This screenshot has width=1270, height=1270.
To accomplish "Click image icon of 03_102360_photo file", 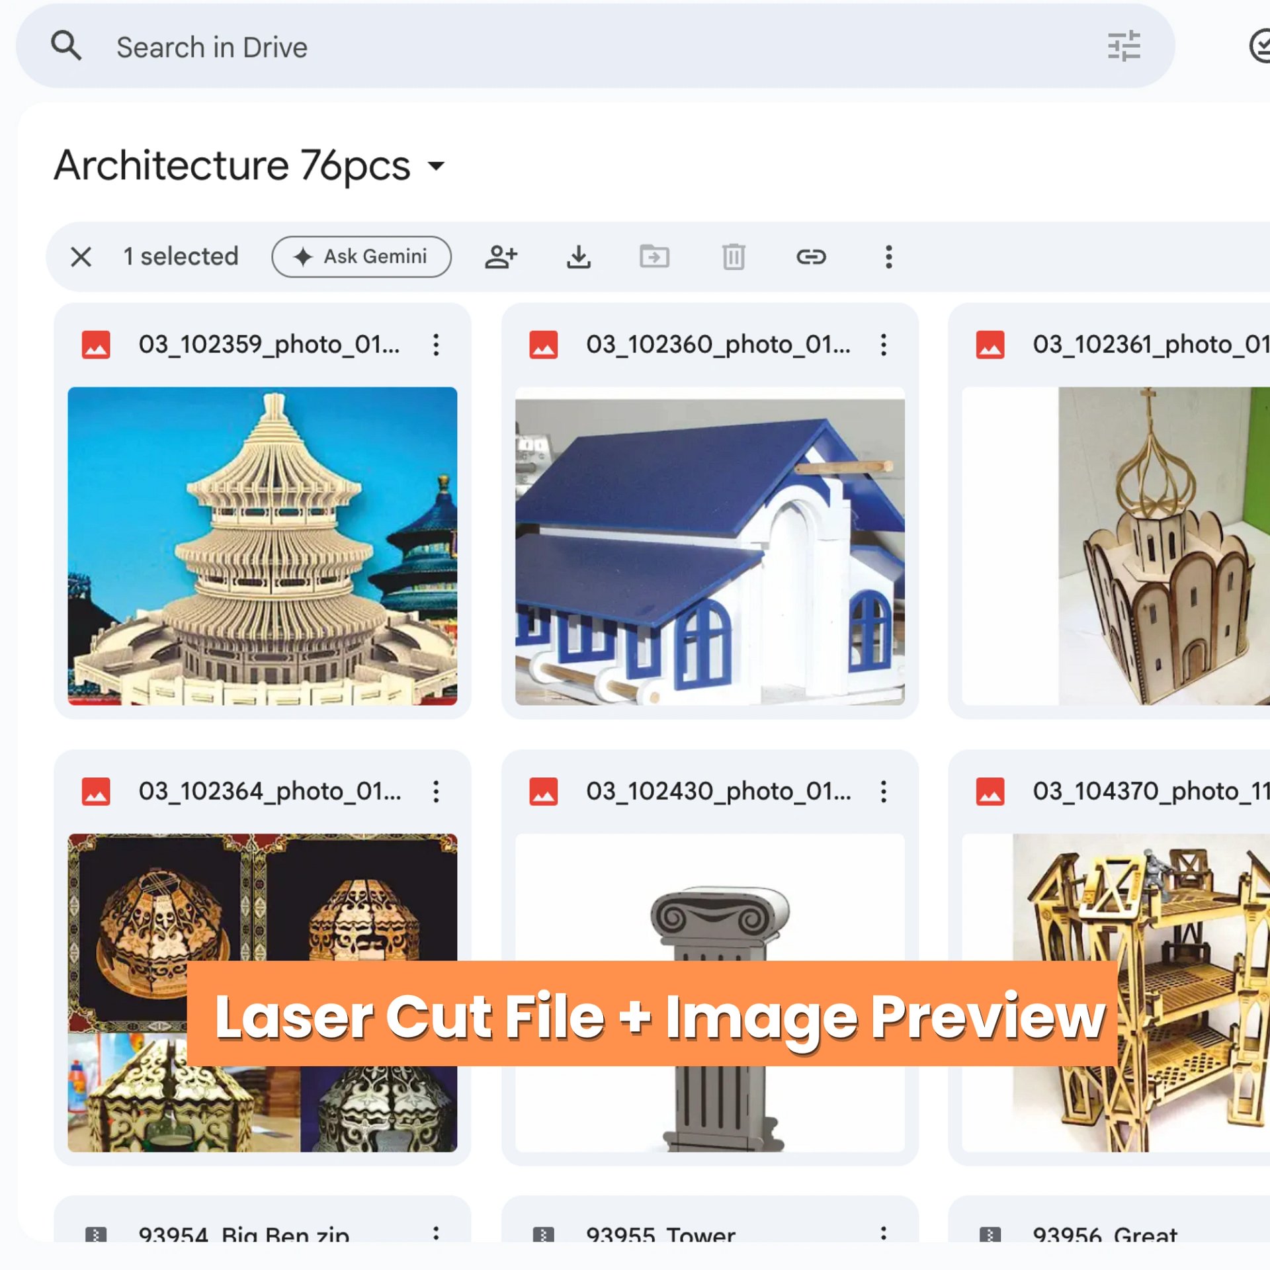I will [x=543, y=345].
